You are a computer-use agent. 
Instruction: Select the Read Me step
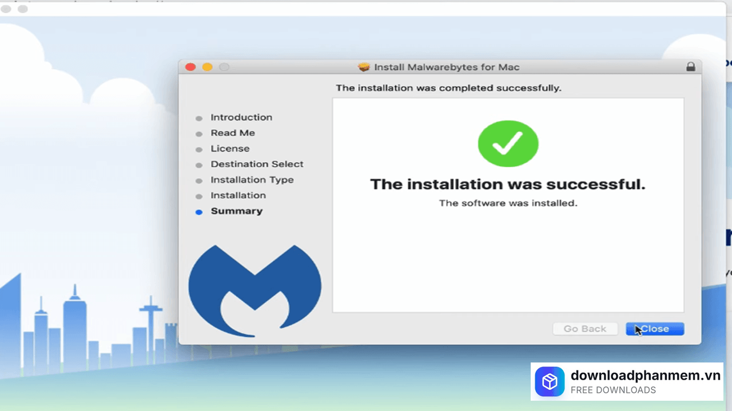pos(232,133)
